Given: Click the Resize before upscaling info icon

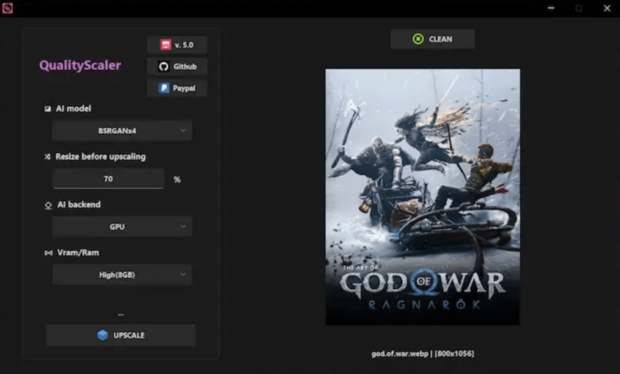Looking at the screenshot, I should click(47, 157).
